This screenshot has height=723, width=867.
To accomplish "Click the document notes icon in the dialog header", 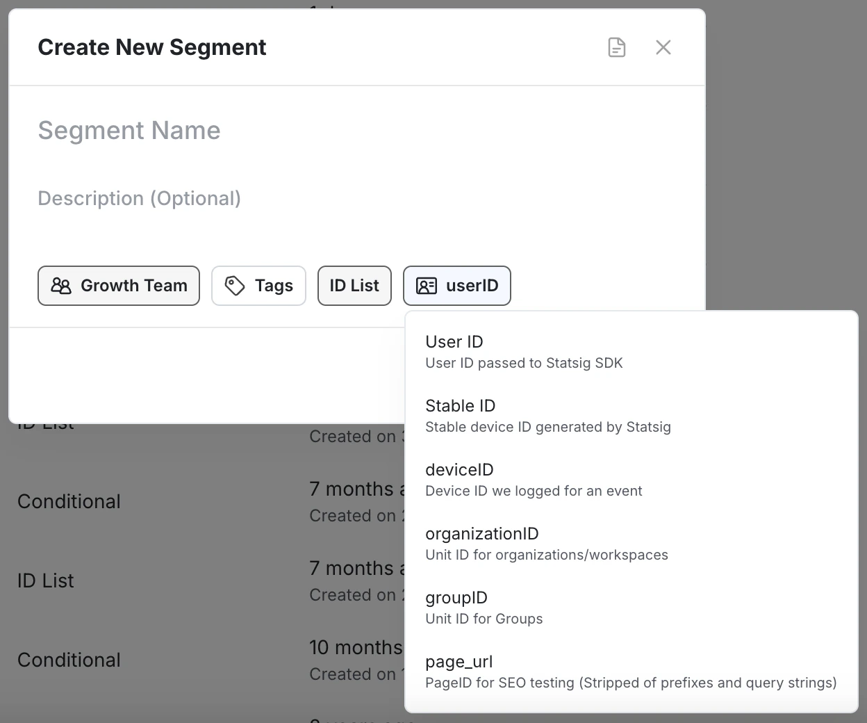I will [x=616, y=47].
